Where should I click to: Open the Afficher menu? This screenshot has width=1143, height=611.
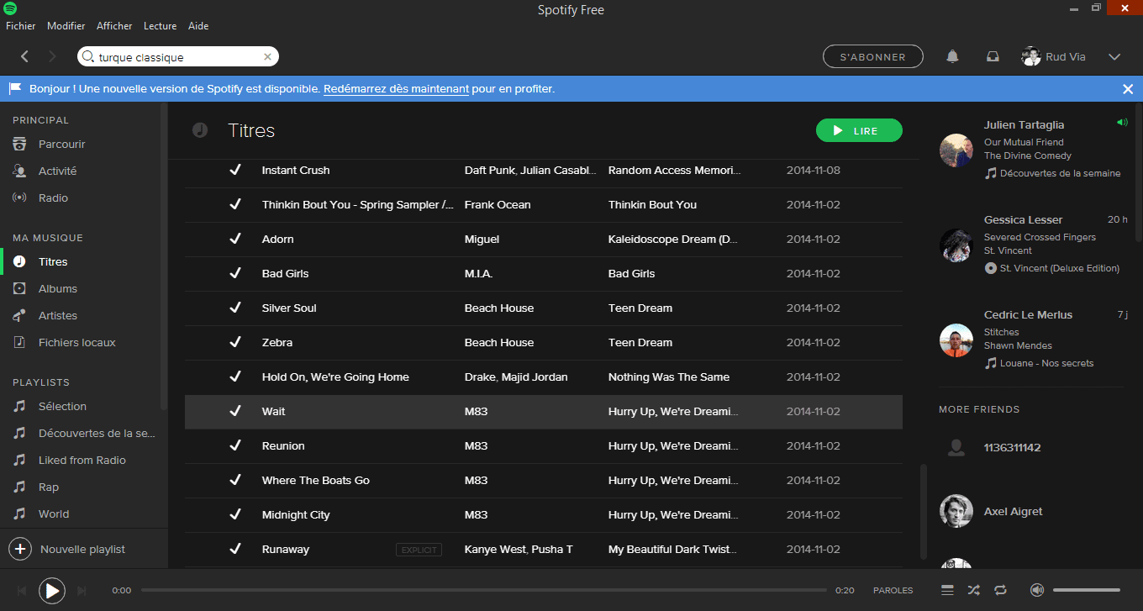click(114, 26)
